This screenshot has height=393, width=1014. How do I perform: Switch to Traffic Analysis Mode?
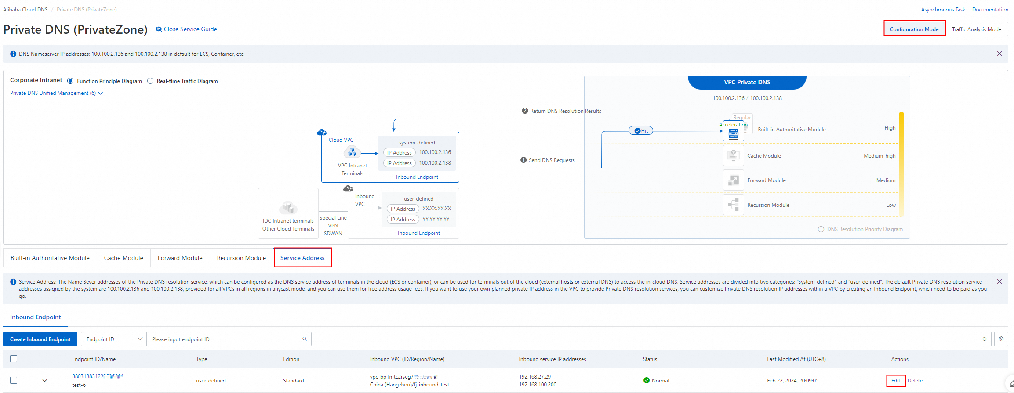point(977,29)
